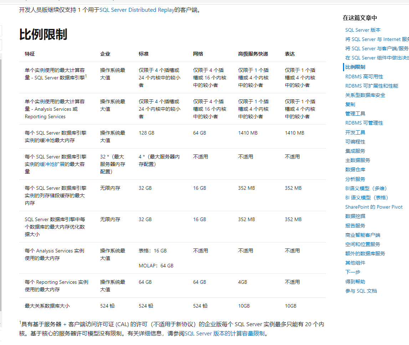409x345 pixels.
Task: Jump to SQL Server 版本 section in sidebar
Action: [x=363, y=30]
